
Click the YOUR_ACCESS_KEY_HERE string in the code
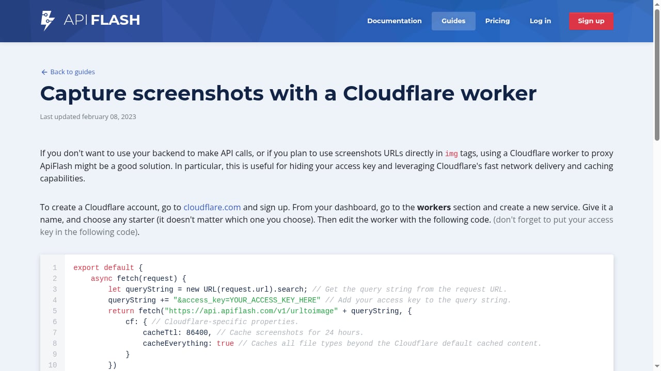pyautogui.click(x=247, y=300)
